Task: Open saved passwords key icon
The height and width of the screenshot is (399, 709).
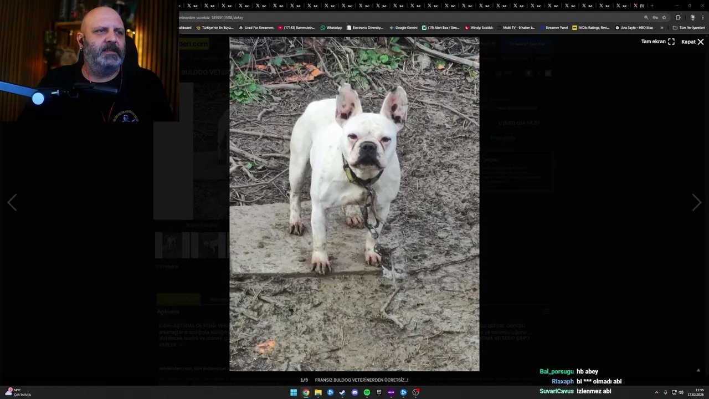Action: coord(655,17)
